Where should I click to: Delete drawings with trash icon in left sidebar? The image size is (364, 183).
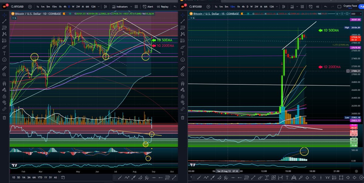(5, 117)
